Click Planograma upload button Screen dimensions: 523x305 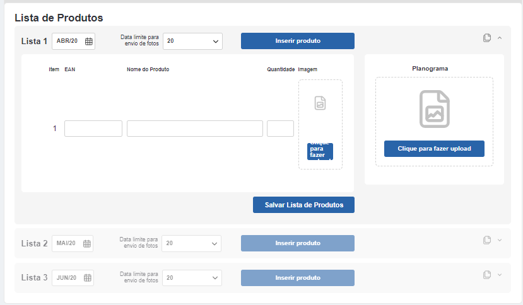click(434, 149)
